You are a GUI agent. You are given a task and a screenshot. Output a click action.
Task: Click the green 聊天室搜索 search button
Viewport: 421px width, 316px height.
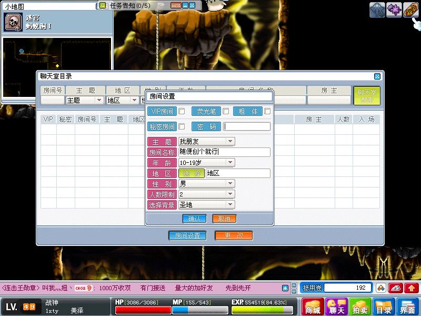367,96
